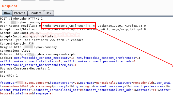Click the POST /index.php HTTP/1.1 line
Image resolution: width=173 pixels, height=100 pixels.
tap(21, 19)
